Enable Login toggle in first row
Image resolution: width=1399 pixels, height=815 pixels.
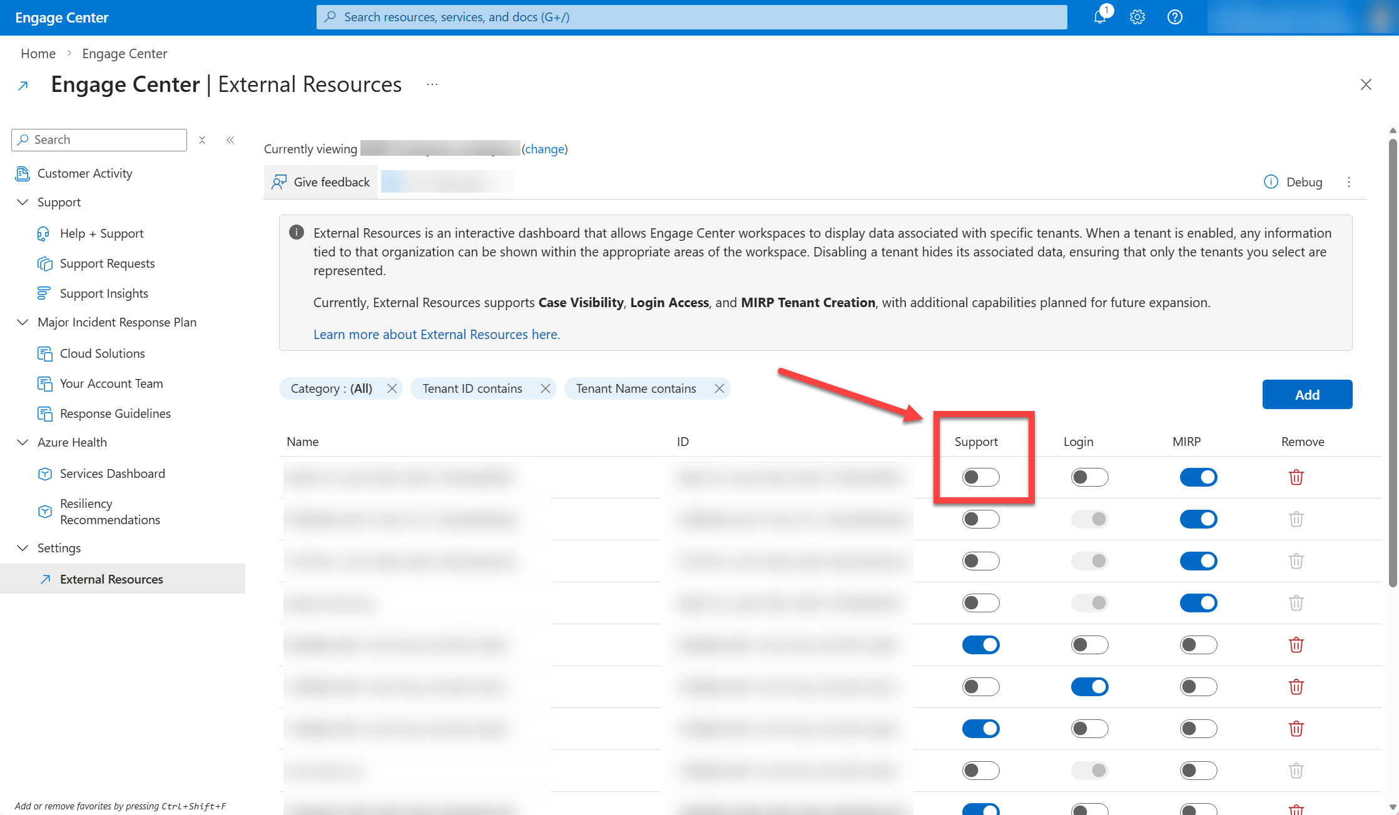point(1089,477)
